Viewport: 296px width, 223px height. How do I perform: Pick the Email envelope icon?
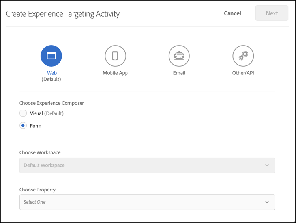coord(179,56)
